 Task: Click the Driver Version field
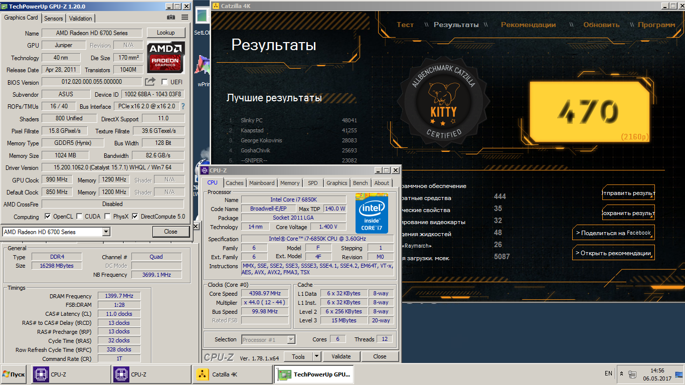pyautogui.click(x=113, y=167)
